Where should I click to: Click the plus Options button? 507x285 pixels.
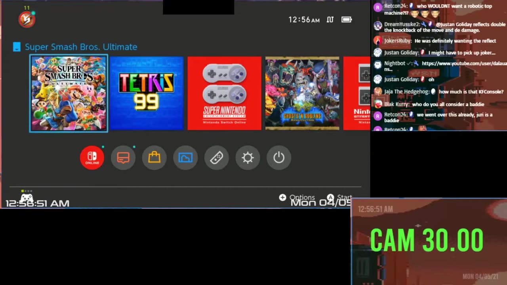pyautogui.click(x=297, y=197)
